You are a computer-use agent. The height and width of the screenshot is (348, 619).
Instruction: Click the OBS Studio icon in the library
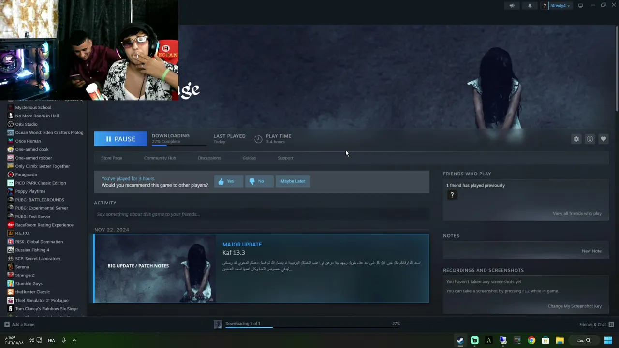click(x=11, y=124)
